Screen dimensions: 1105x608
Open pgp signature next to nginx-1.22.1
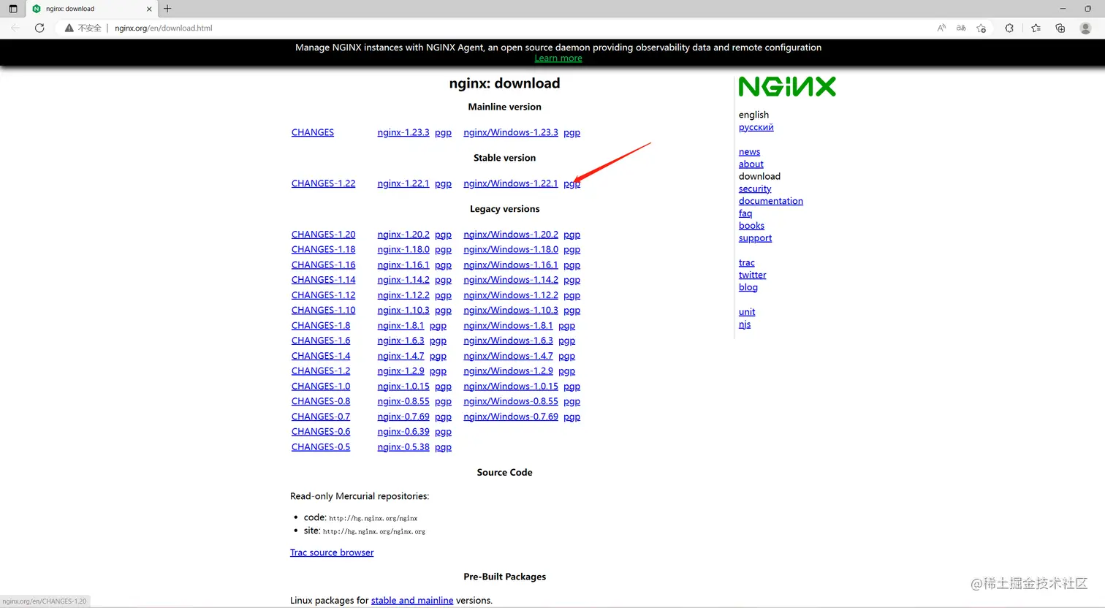[x=443, y=184]
